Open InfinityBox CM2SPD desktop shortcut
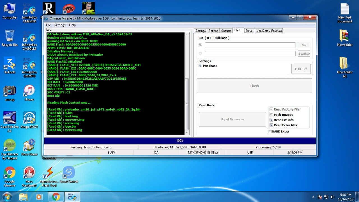359x202 pixels. (29, 68)
